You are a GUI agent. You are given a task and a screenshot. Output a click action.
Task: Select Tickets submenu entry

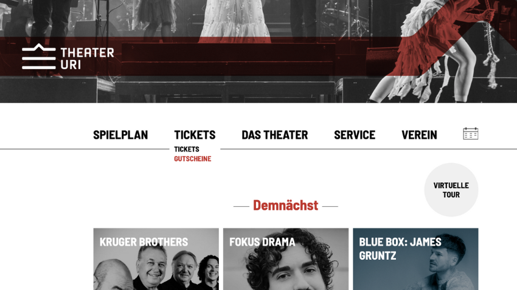[187, 149]
